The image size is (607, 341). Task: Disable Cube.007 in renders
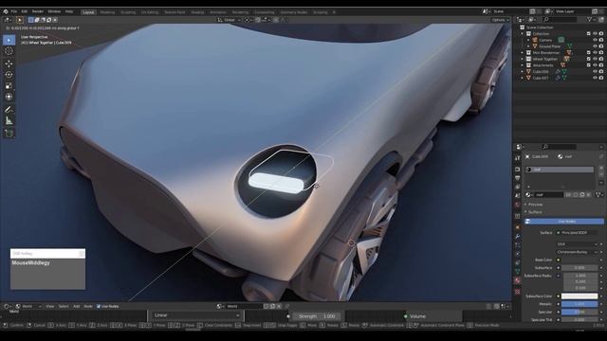[x=601, y=78]
